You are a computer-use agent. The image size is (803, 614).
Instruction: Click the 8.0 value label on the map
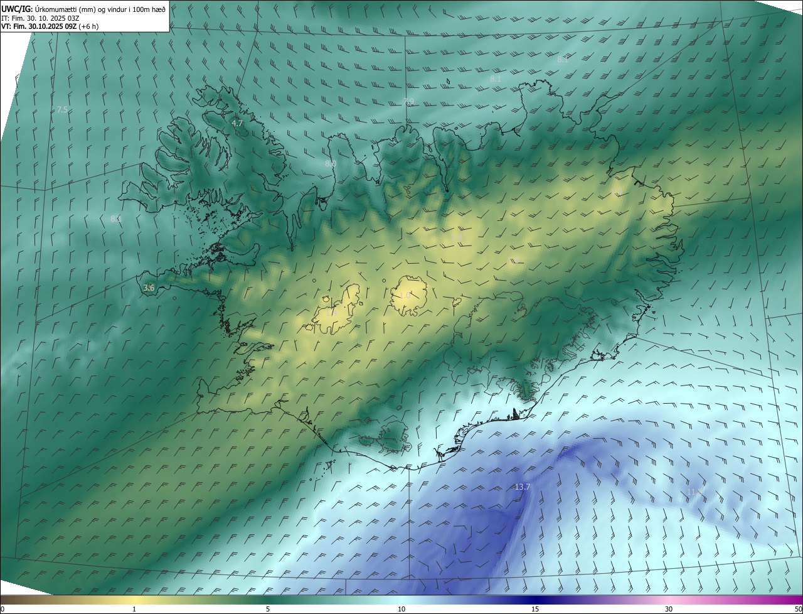(331, 163)
